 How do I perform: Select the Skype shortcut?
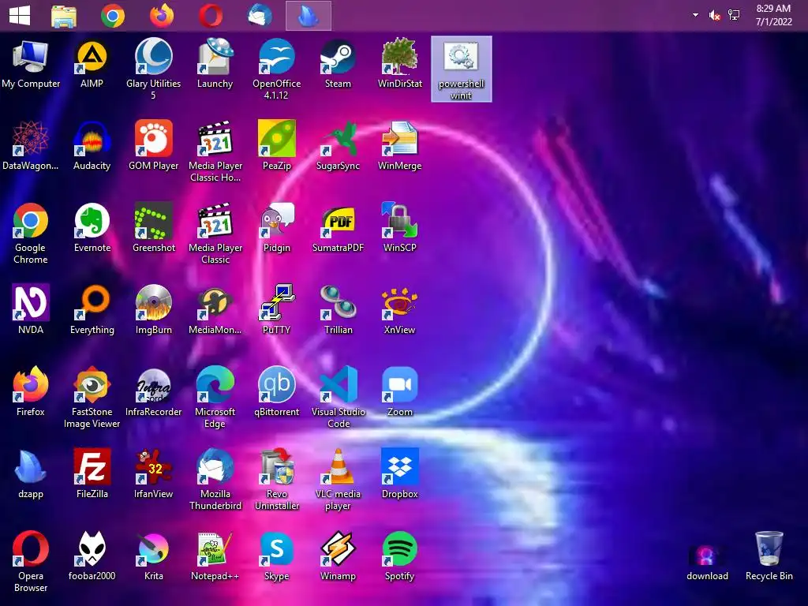point(277,555)
